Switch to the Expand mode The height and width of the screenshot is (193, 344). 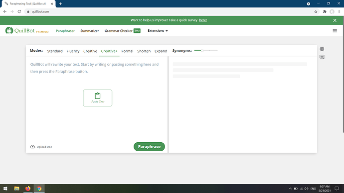161,51
